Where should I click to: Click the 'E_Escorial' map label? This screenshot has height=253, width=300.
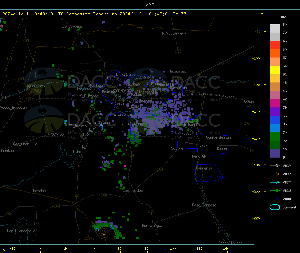pos(123,114)
